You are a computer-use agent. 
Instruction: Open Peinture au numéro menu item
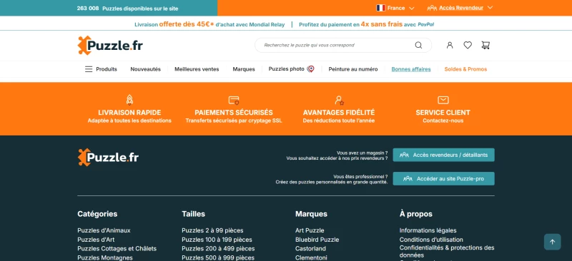coord(353,69)
